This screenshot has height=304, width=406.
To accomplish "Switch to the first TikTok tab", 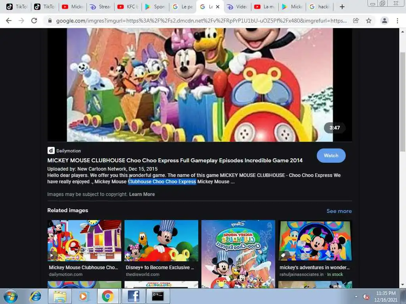I will pyautogui.click(x=17, y=7).
